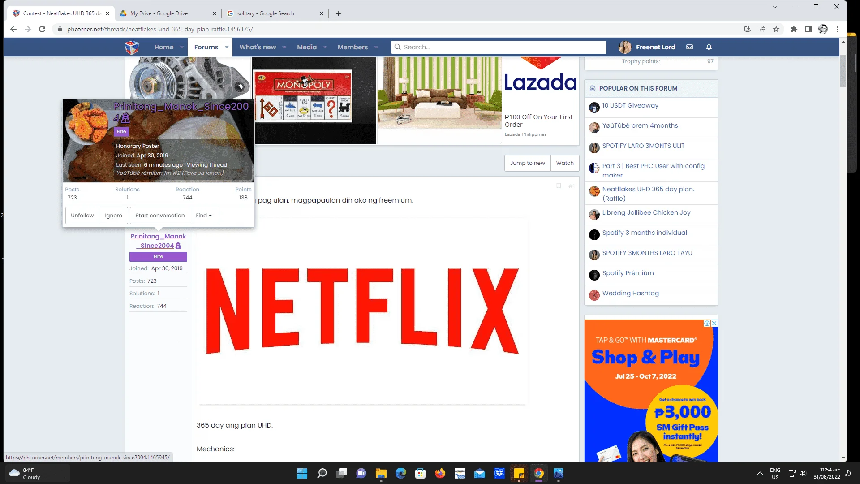Start conversation with Prinitong_Manok
This screenshot has height=484, width=860.
point(160,216)
